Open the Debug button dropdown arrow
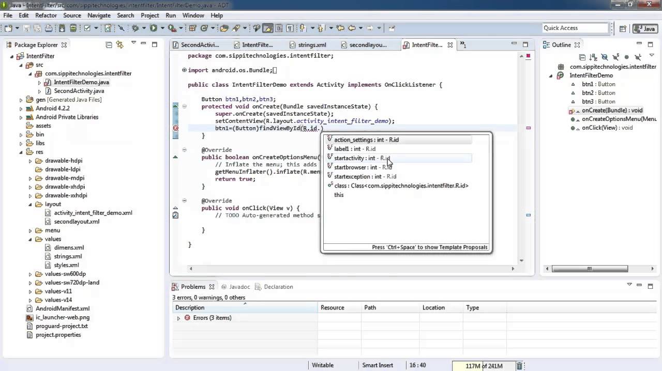Screen dimensions: 662x371 pyautogui.click(x=144, y=28)
